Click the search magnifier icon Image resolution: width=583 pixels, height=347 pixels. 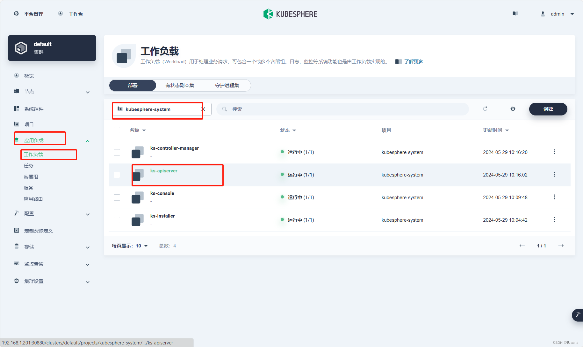(225, 109)
